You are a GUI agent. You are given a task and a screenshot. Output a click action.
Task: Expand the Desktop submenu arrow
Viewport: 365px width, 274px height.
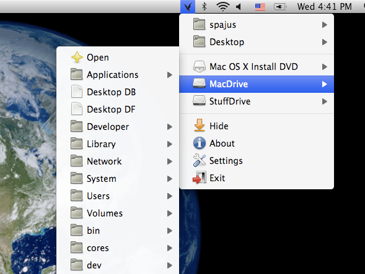point(325,42)
